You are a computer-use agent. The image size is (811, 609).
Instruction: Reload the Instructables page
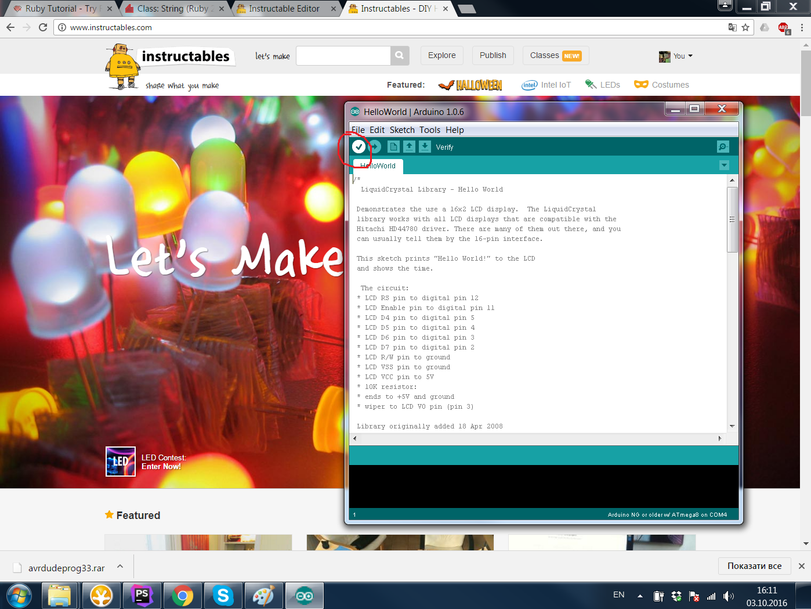(x=42, y=27)
